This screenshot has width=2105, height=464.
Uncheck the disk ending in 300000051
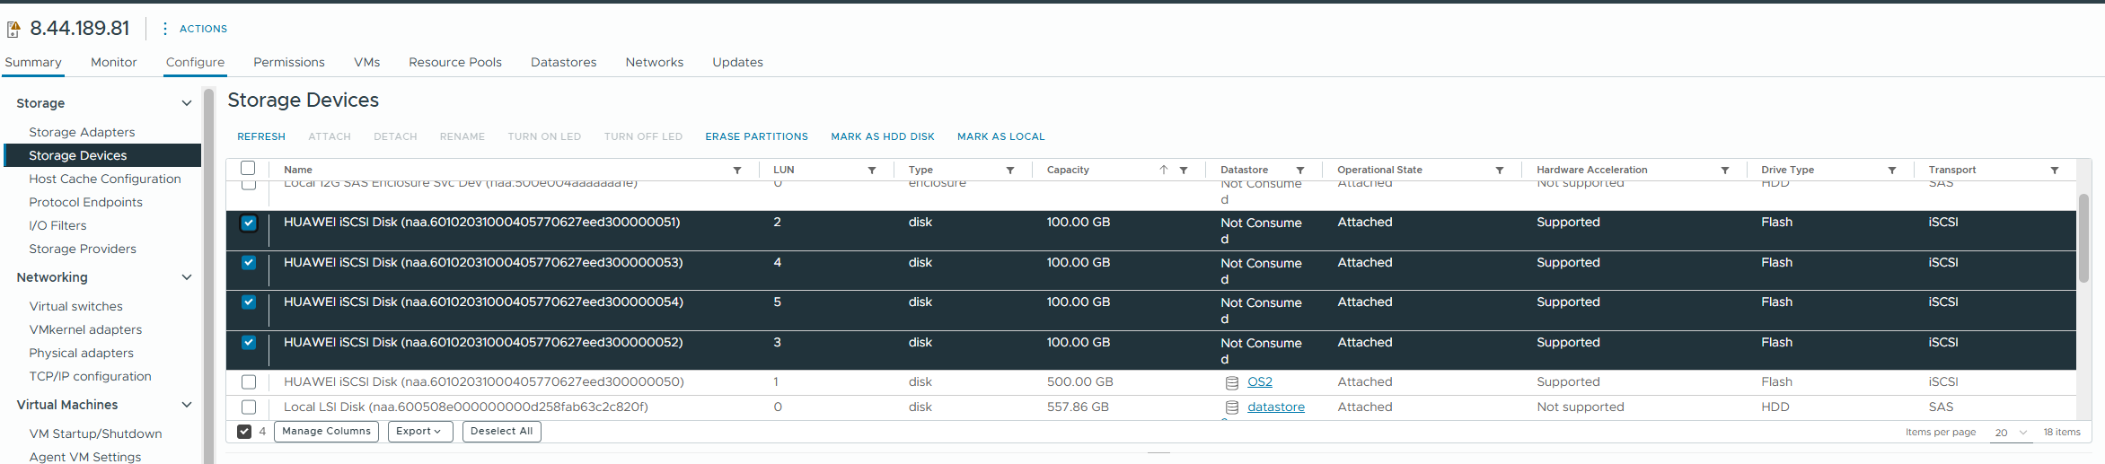[x=249, y=223]
